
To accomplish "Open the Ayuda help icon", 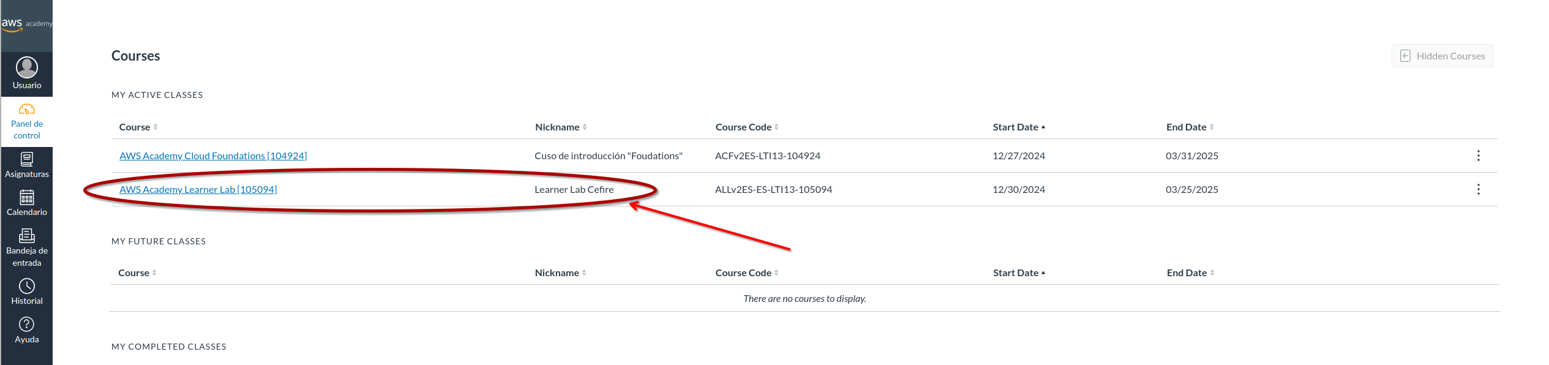I will [x=27, y=325].
